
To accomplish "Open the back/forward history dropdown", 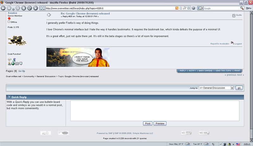I will (x=13, y=10).
